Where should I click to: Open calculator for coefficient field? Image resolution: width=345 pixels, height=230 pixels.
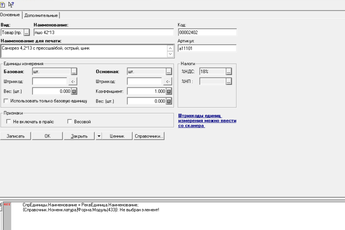coord(169,91)
